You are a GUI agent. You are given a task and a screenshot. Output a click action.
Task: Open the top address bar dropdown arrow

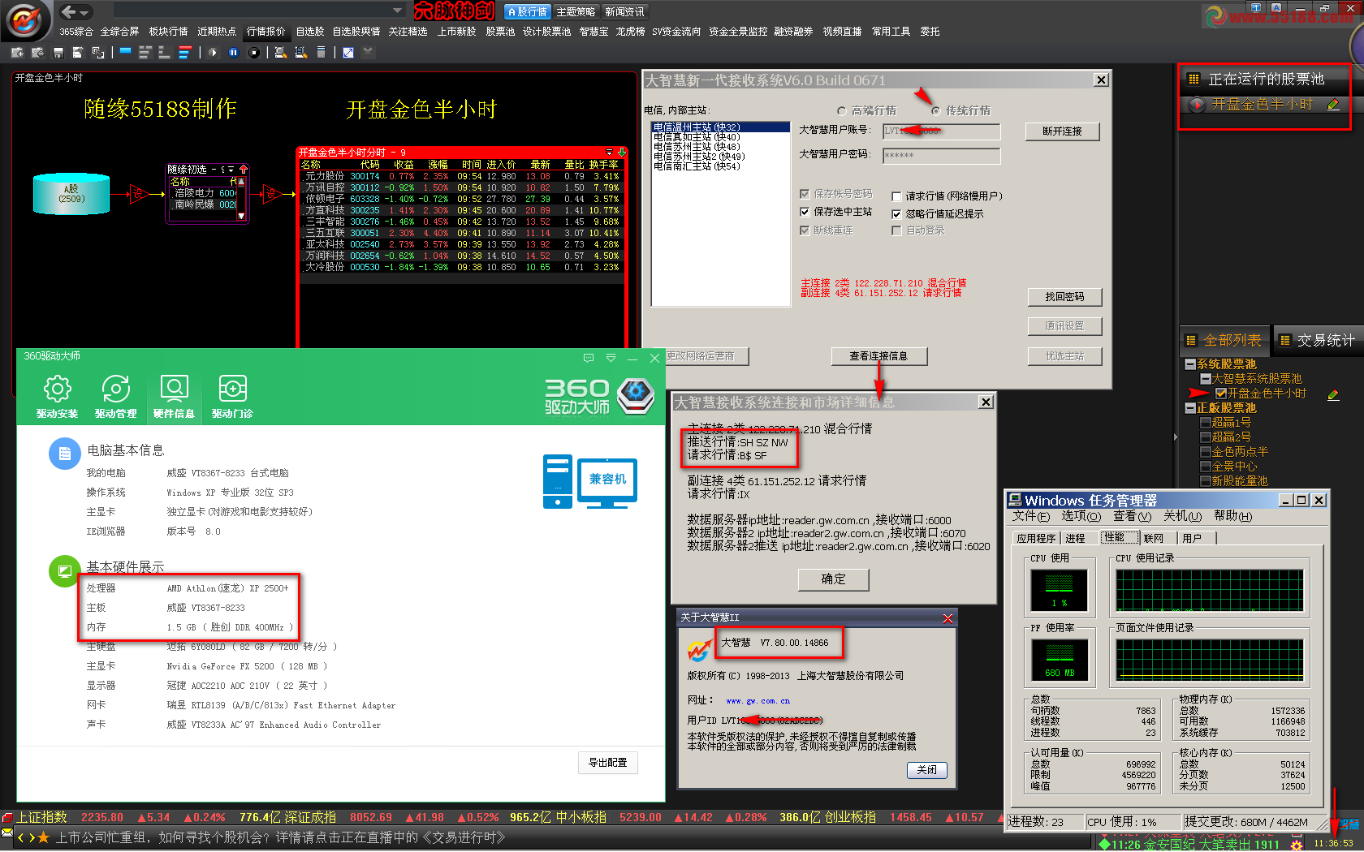(397, 11)
